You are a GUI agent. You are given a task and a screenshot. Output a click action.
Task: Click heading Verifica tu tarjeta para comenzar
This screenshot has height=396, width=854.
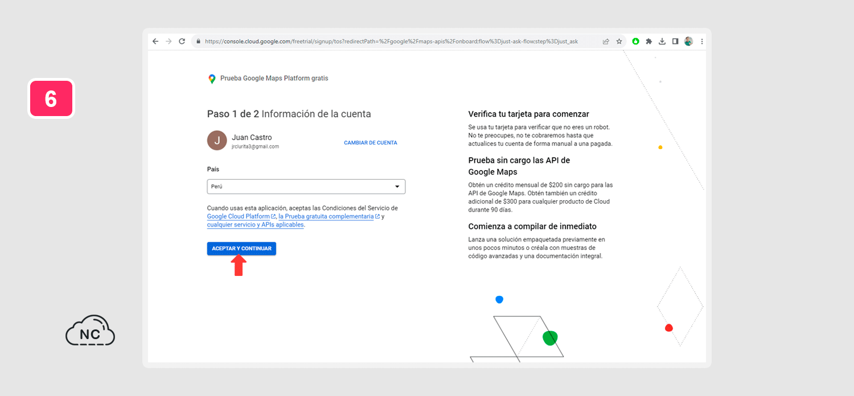[529, 114]
